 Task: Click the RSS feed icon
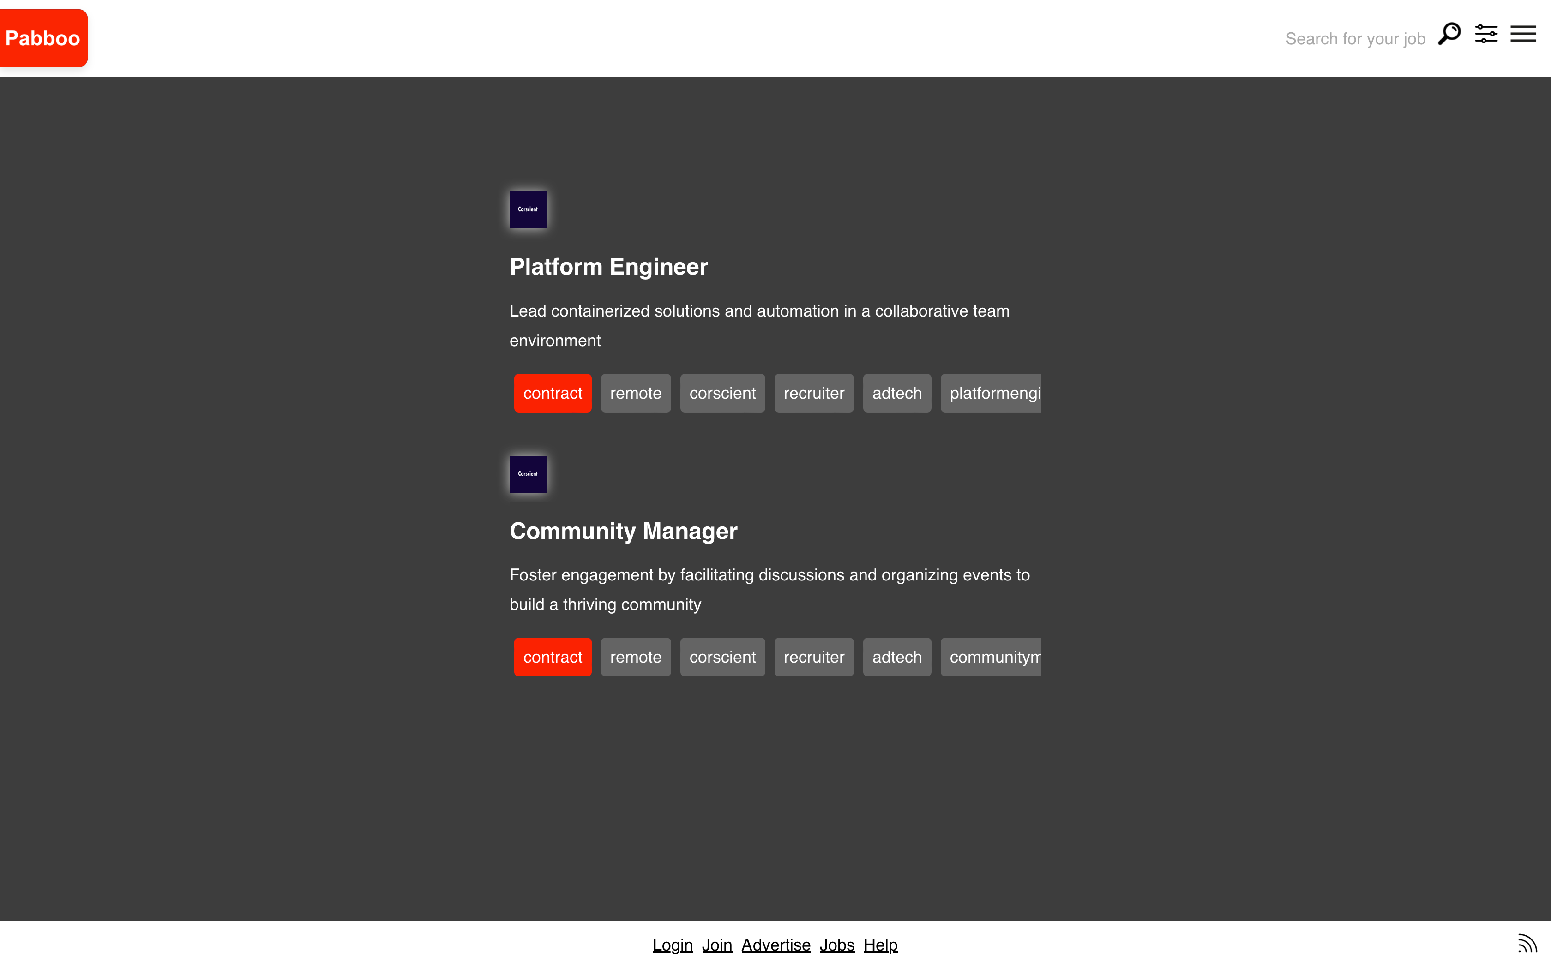pos(1527,944)
